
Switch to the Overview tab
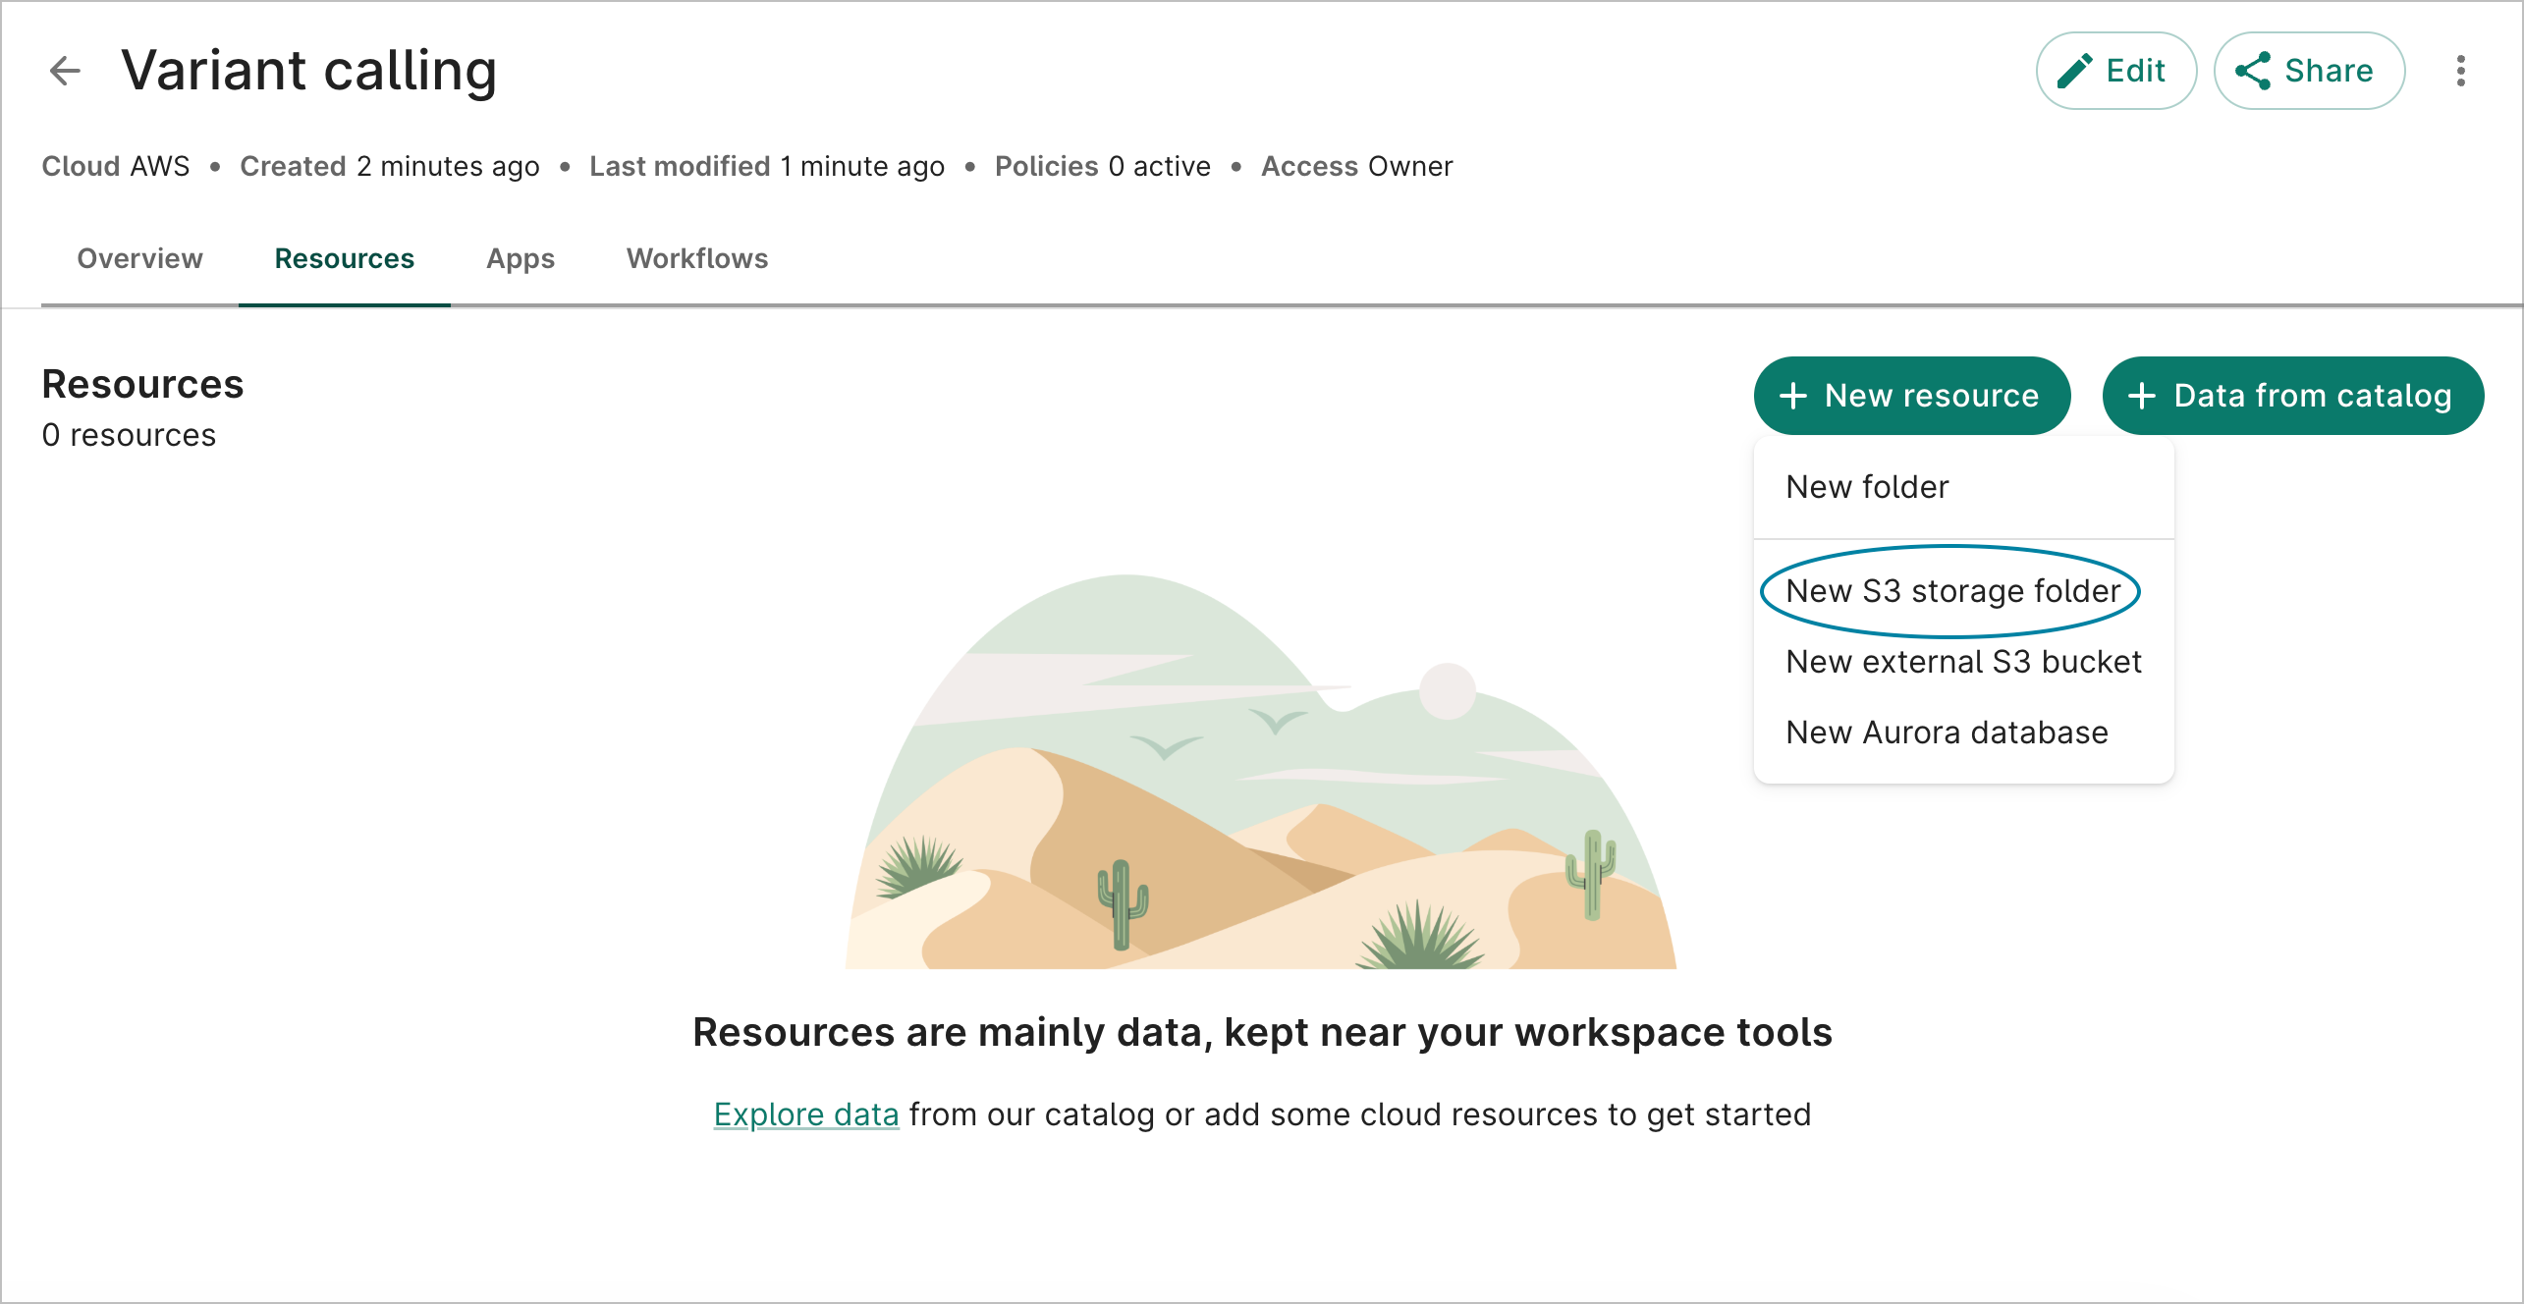[139, 258]
